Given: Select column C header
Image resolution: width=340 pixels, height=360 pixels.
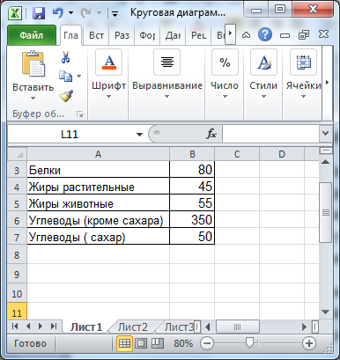Looking at the screenshot, I should pos(237,154).
